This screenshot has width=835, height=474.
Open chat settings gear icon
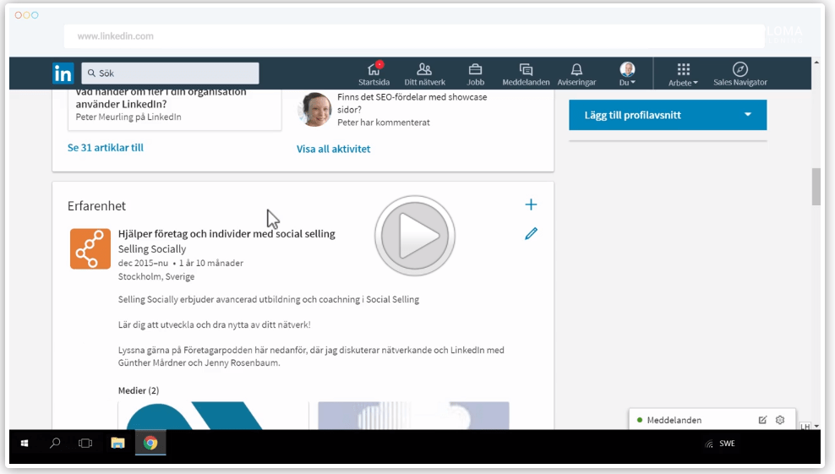tap(780, 420)
